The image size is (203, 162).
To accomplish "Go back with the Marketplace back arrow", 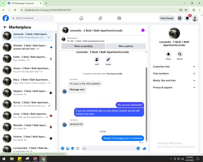I will pyautogui.click(x=5, y=27).
